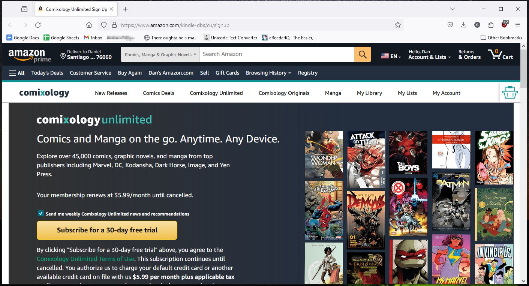Focus the Search Amazon field

click(277, 54)
